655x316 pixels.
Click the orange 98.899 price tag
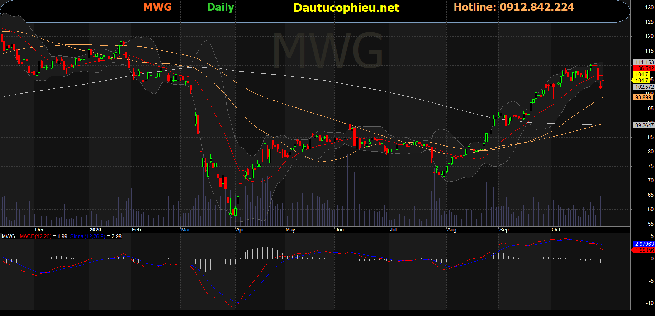[643, 97]
